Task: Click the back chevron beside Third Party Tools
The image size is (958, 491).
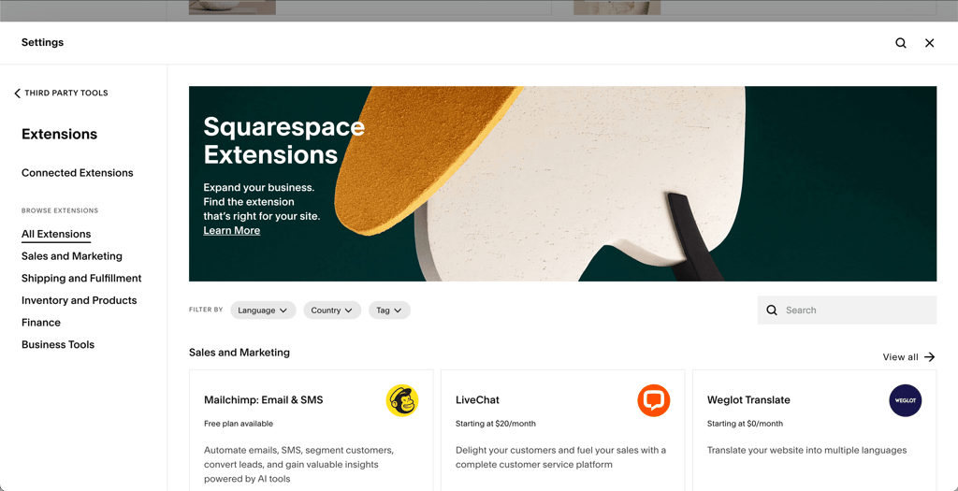Action: coord(17,94)
